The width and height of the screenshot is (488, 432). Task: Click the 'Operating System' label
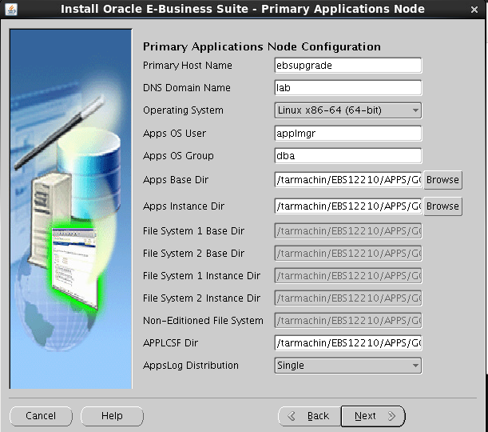tap(183, 110)
